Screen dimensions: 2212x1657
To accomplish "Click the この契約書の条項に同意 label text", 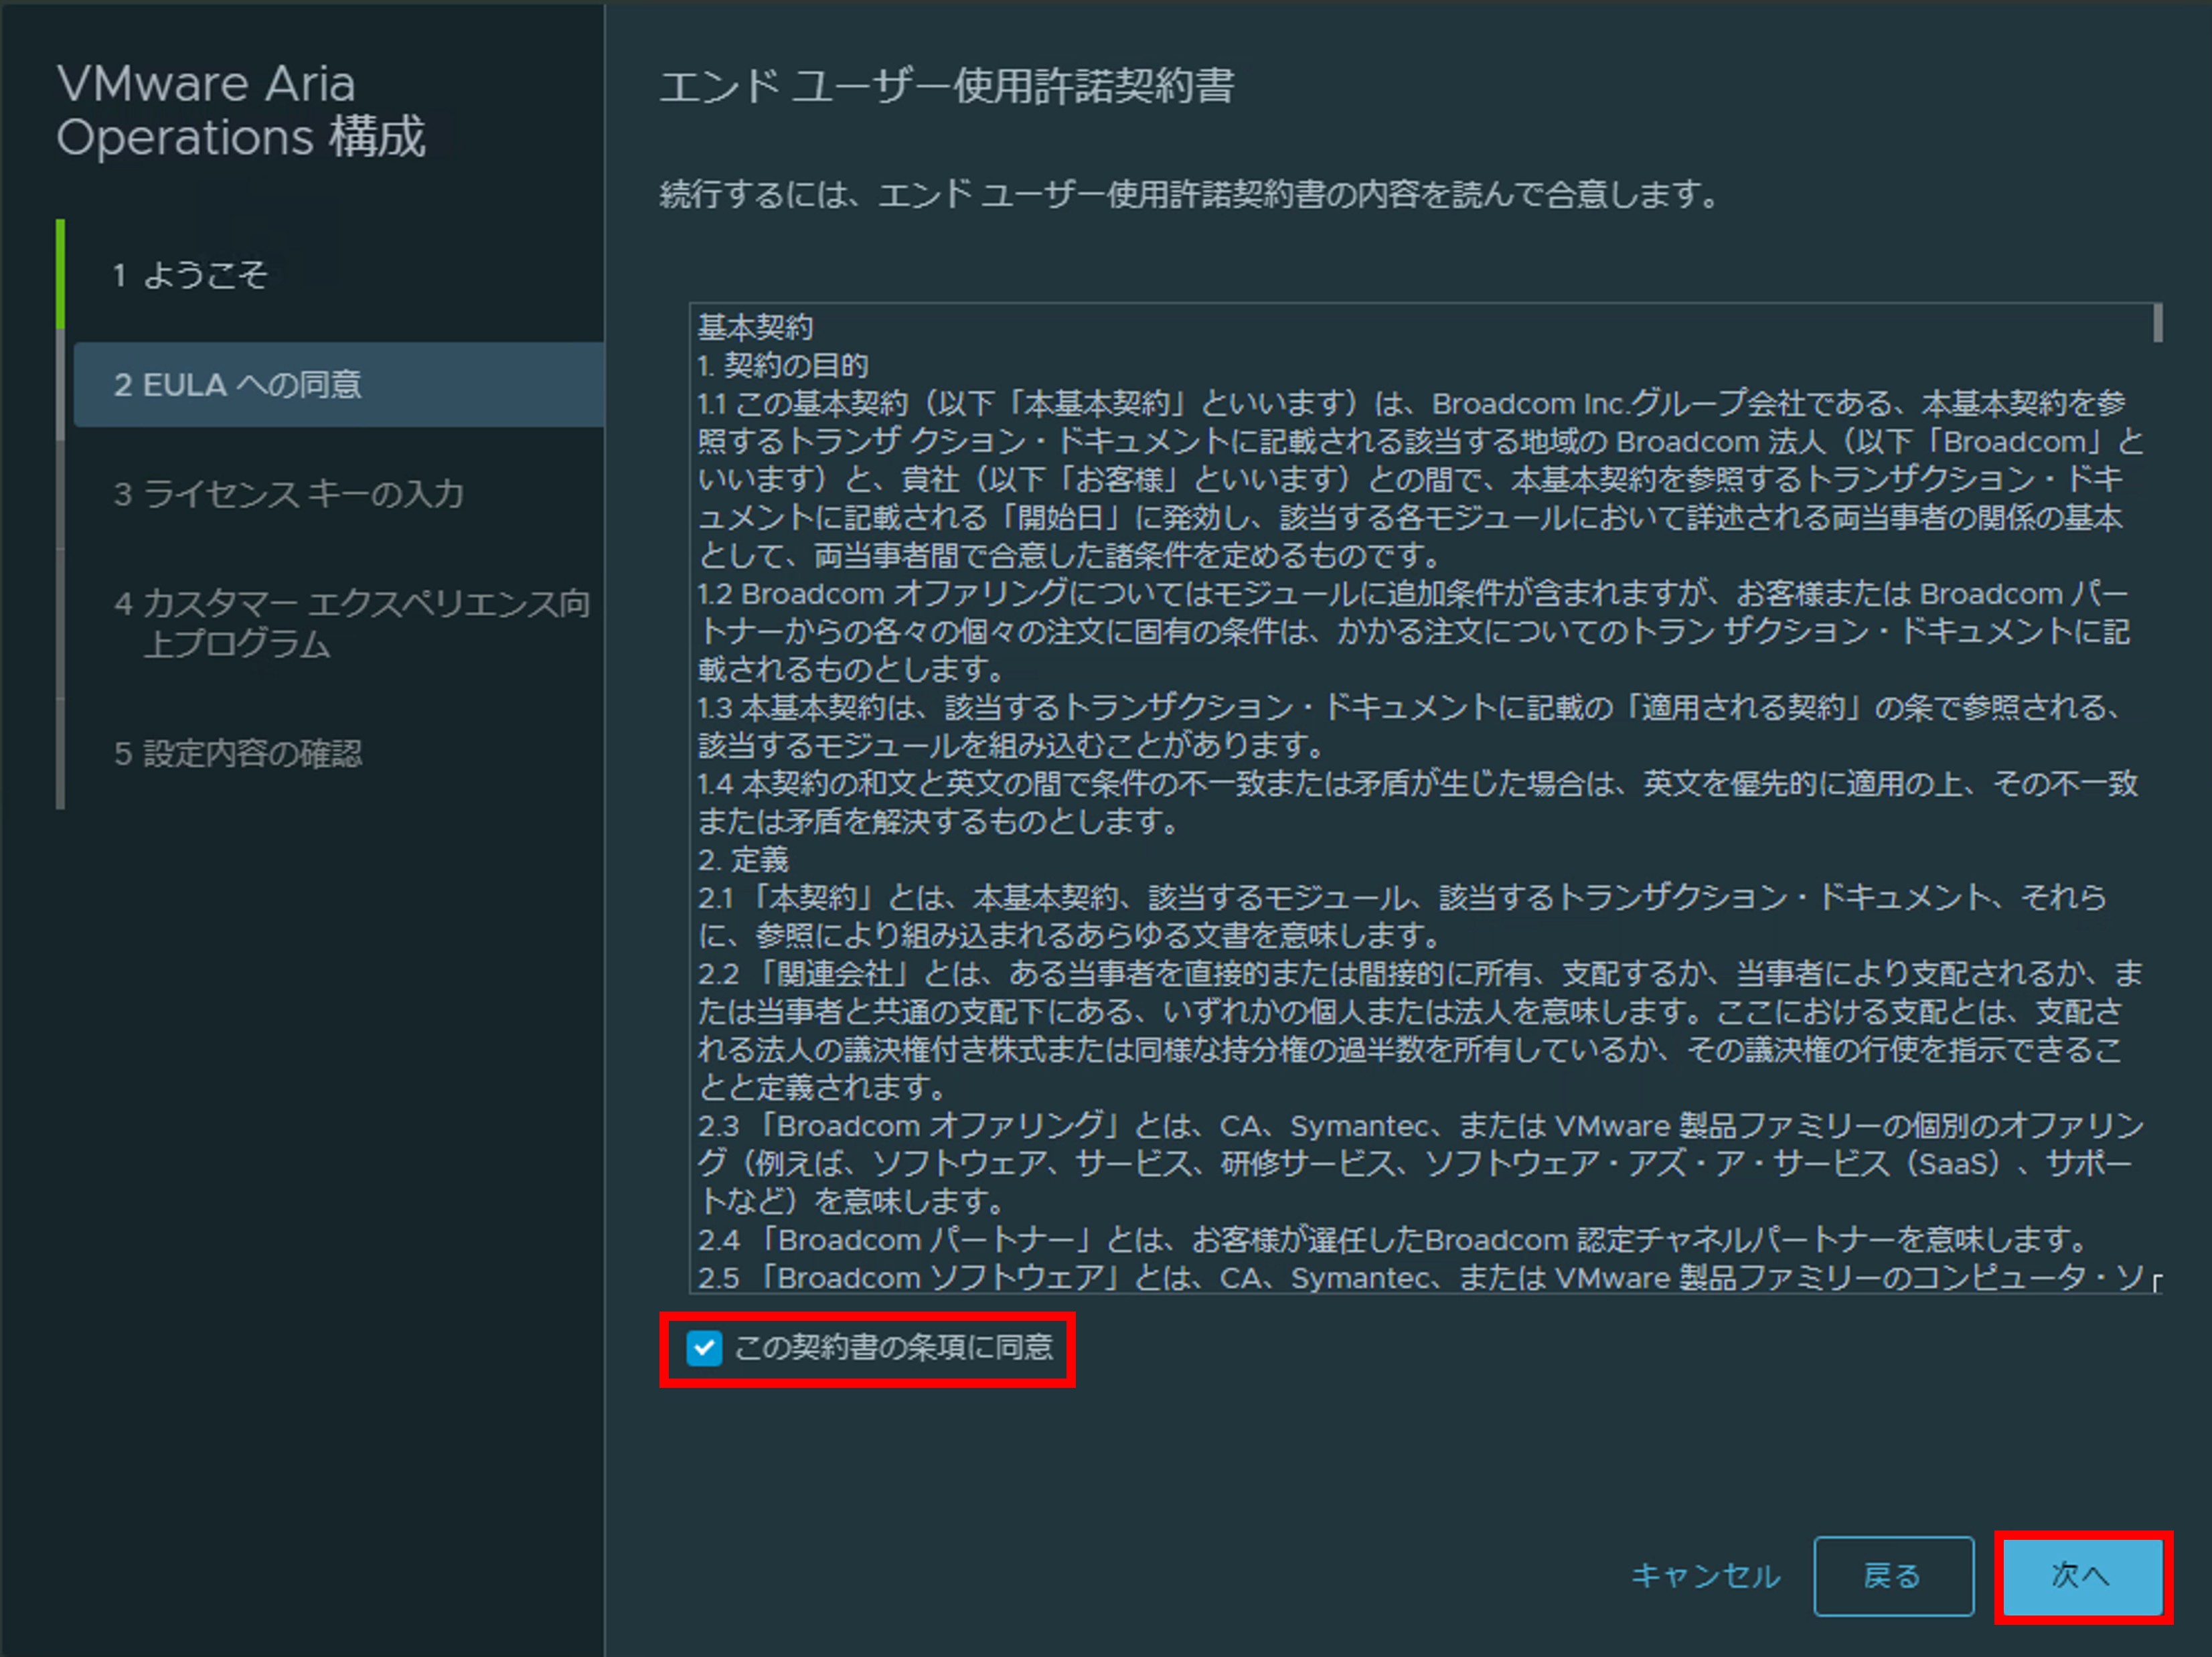I will (x=893, y=1347).
